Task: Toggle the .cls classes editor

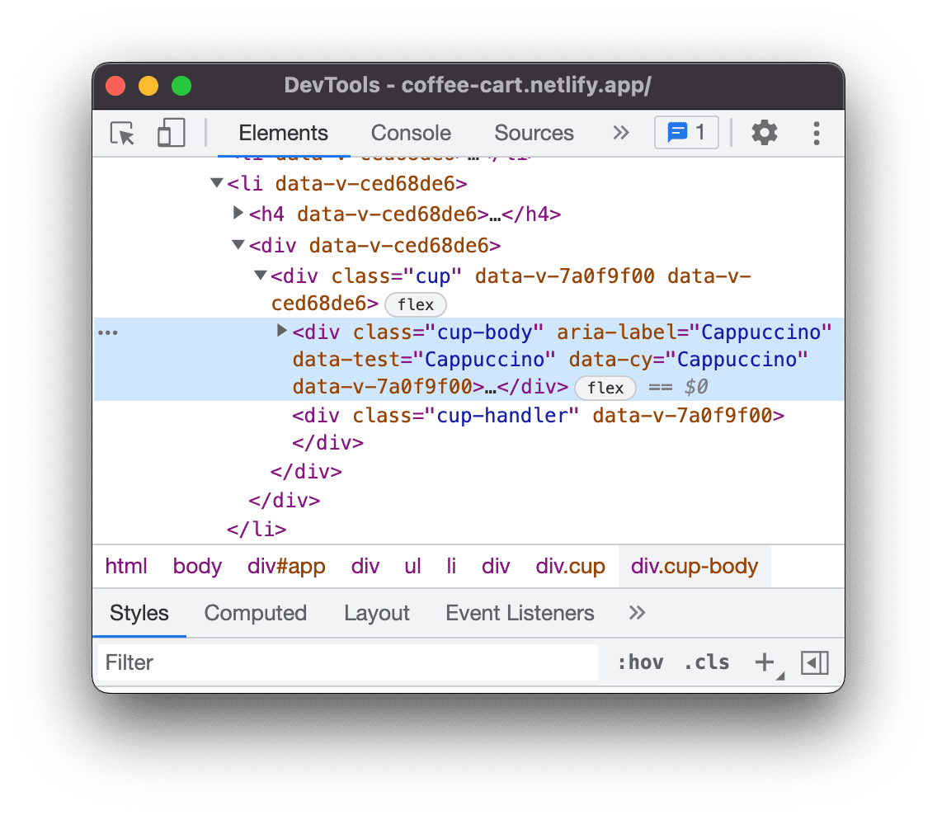Action: [x=706, y=662]
